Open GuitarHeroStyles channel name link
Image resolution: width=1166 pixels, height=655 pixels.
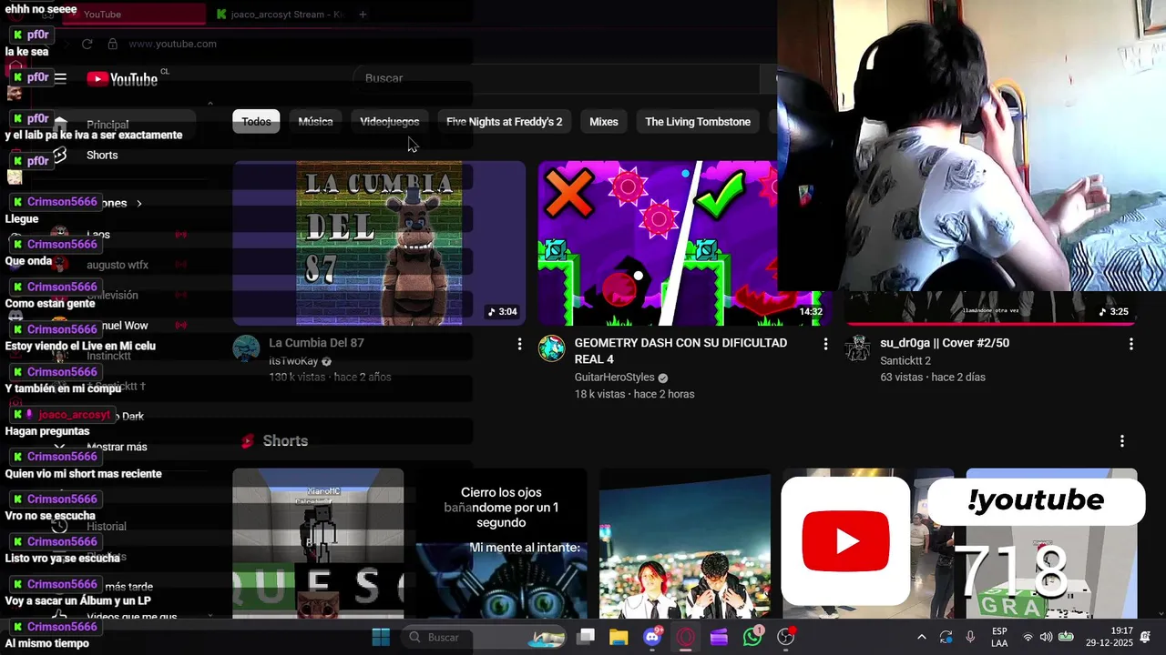[615, 378]
